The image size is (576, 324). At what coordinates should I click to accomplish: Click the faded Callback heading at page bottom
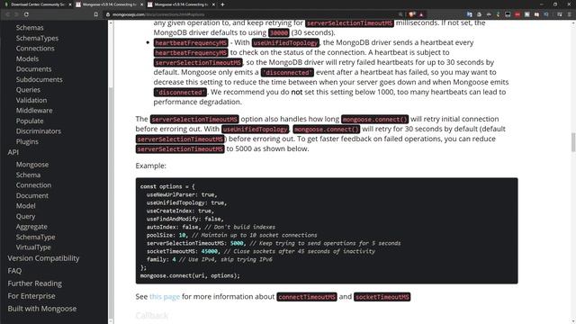[152, 316]
